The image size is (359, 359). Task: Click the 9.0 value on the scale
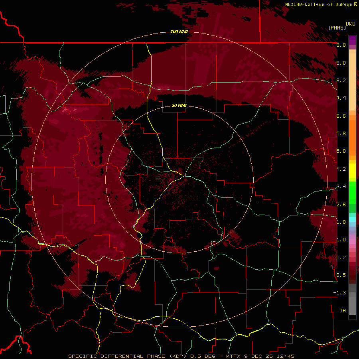pos(341,63)
